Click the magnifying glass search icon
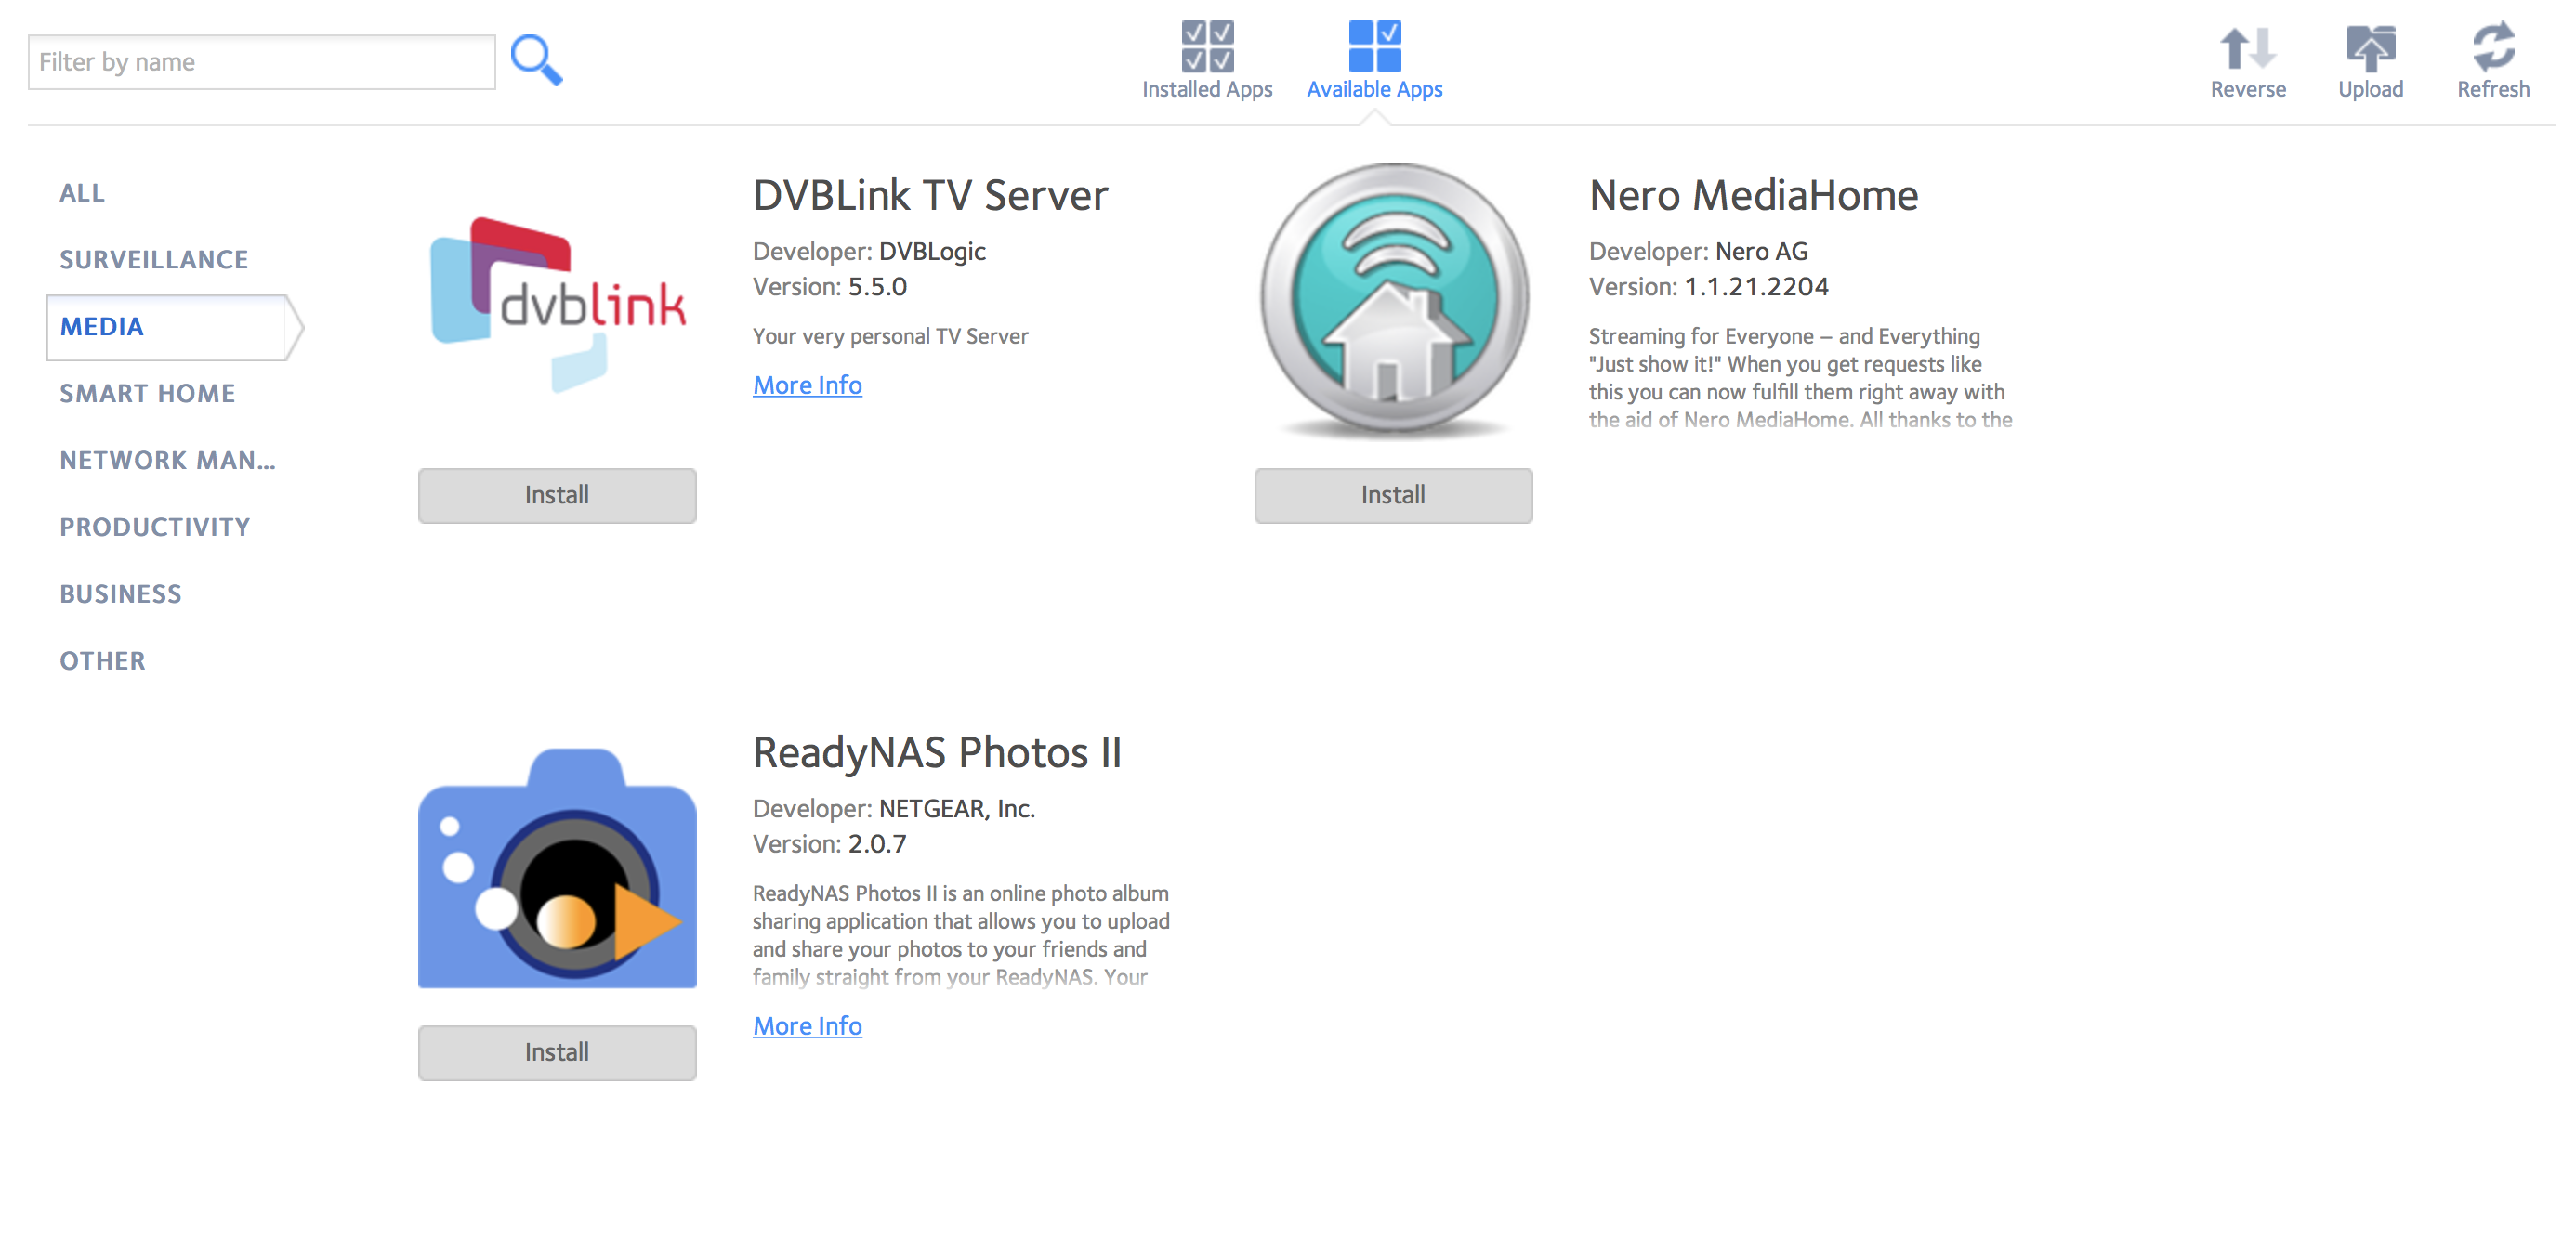The image size is (2576, 1252). [x=536, y=60]
